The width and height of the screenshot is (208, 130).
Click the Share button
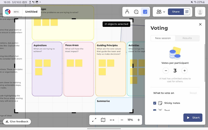pos(176,12)
